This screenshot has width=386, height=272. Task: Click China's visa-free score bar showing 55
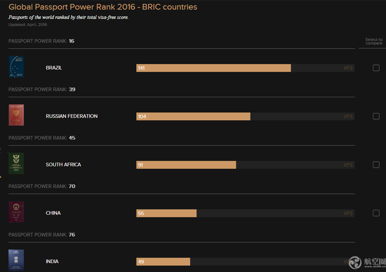[167, 214]
